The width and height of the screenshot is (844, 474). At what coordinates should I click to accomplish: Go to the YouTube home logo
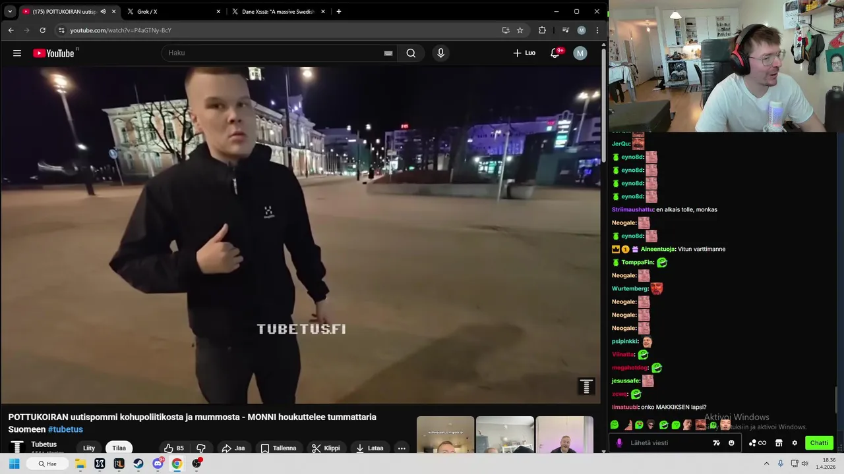pyautogui.click(x=54, y=53)
